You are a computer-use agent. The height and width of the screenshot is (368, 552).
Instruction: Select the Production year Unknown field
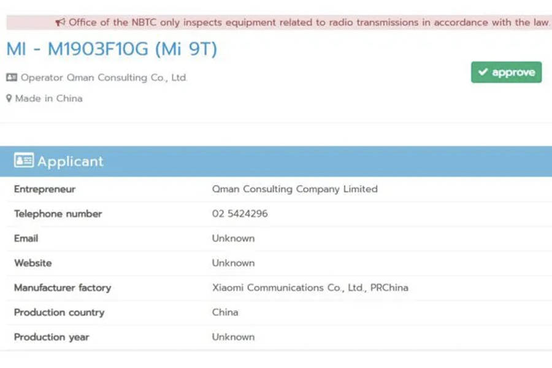(233, 337)
